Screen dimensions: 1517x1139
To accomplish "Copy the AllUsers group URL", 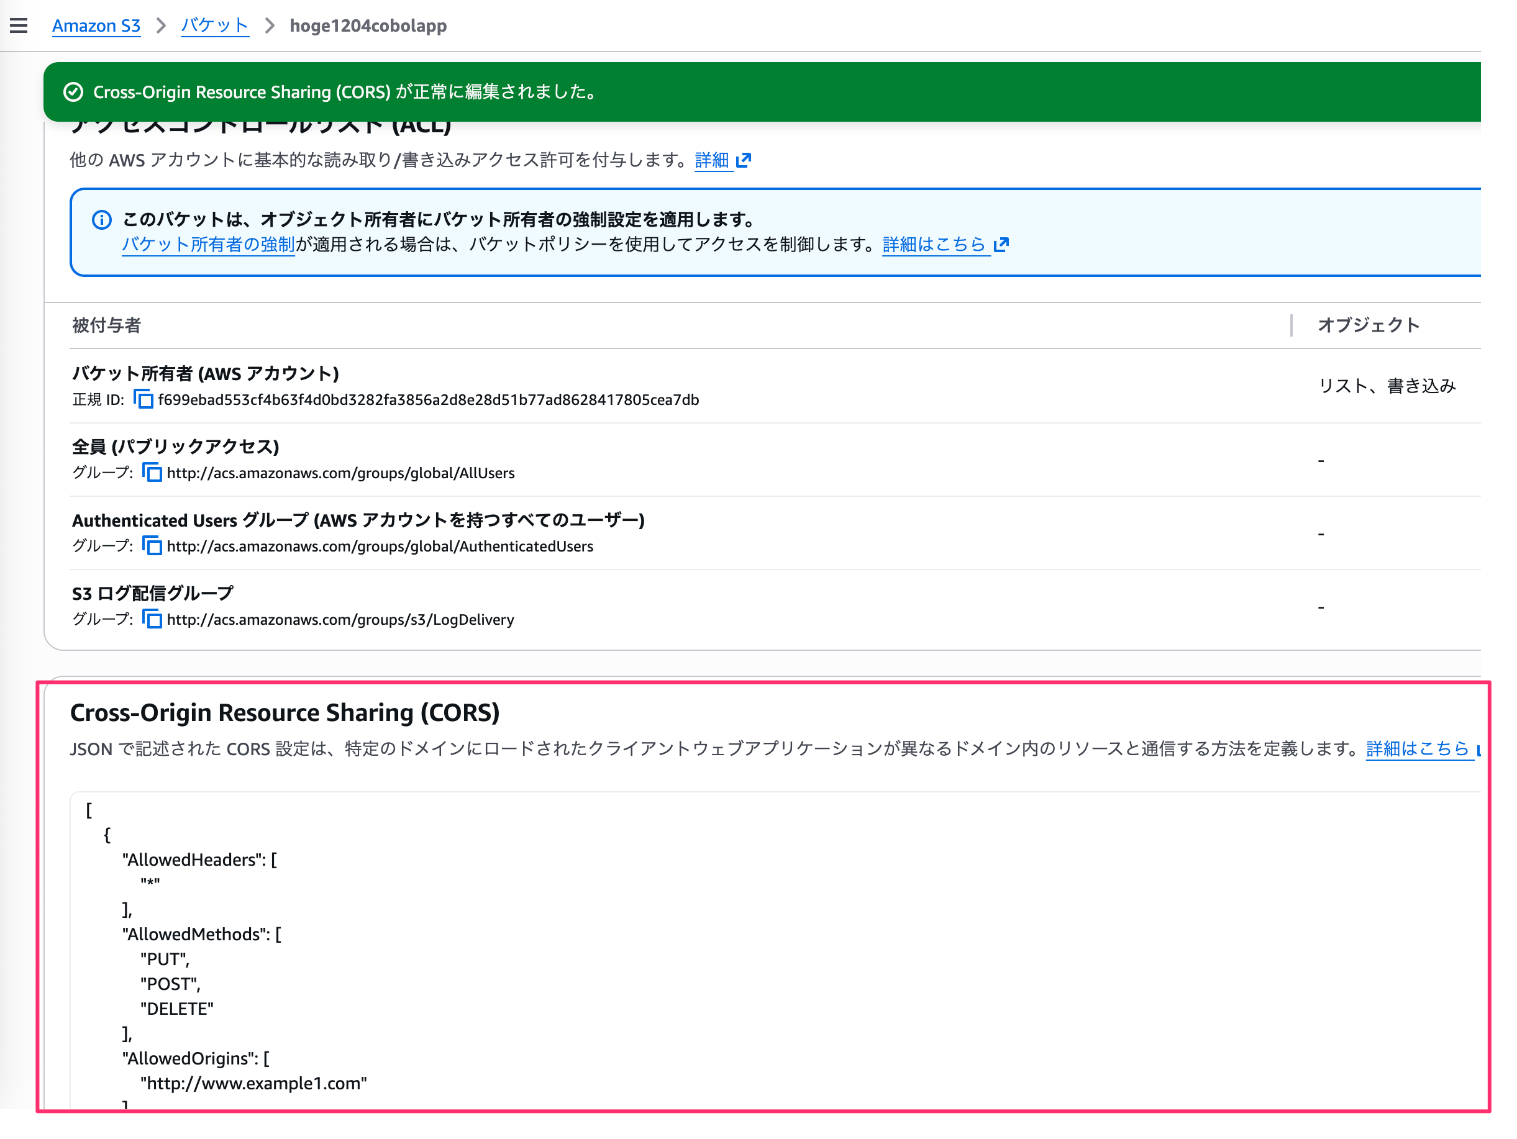I will click(152, 473).
